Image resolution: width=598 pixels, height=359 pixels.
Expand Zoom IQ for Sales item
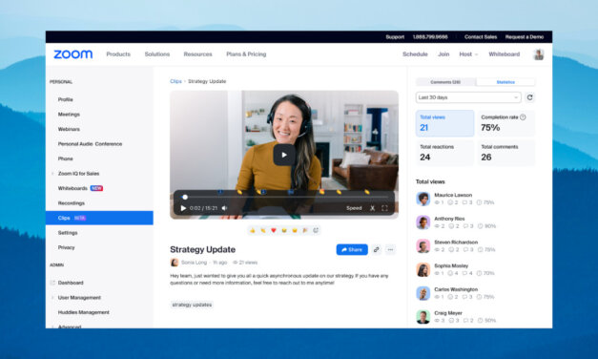point(78,174)
